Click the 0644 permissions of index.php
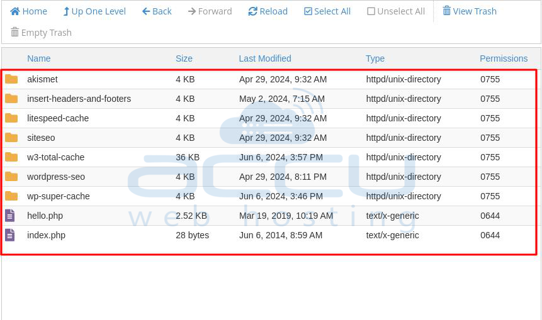 tap(490, 235)
